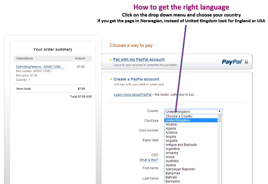Pick Andorra in the country list

(191, 132)
